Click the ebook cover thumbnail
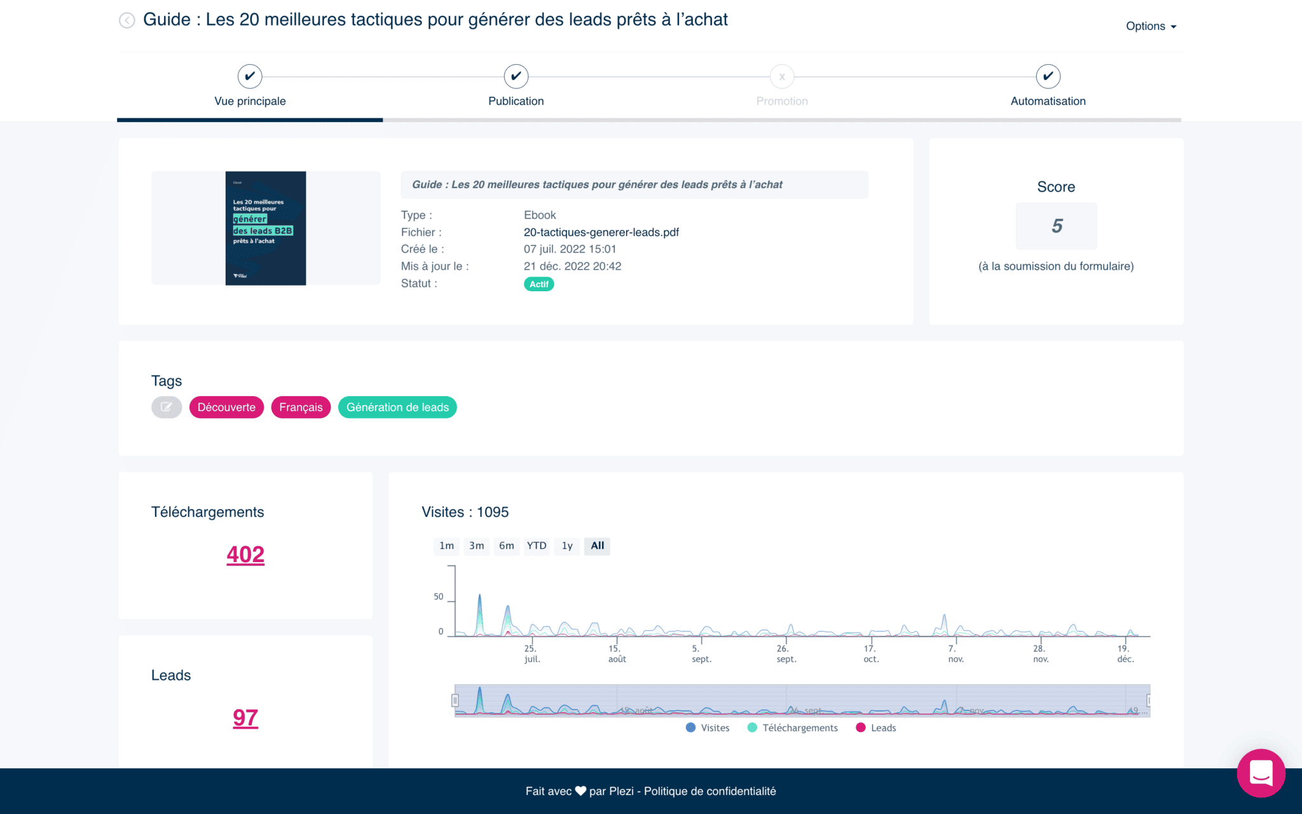Image resolution: width=1302 pixels, height=814 pixels. pos(265,228)
